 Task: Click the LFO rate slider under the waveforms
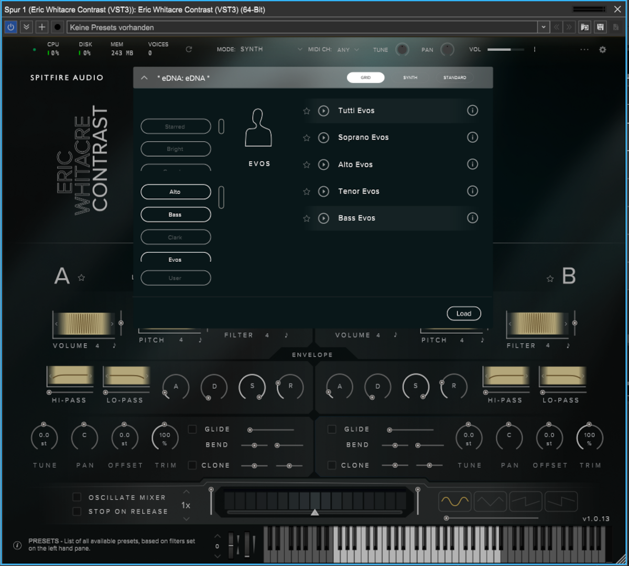(492, 518)
